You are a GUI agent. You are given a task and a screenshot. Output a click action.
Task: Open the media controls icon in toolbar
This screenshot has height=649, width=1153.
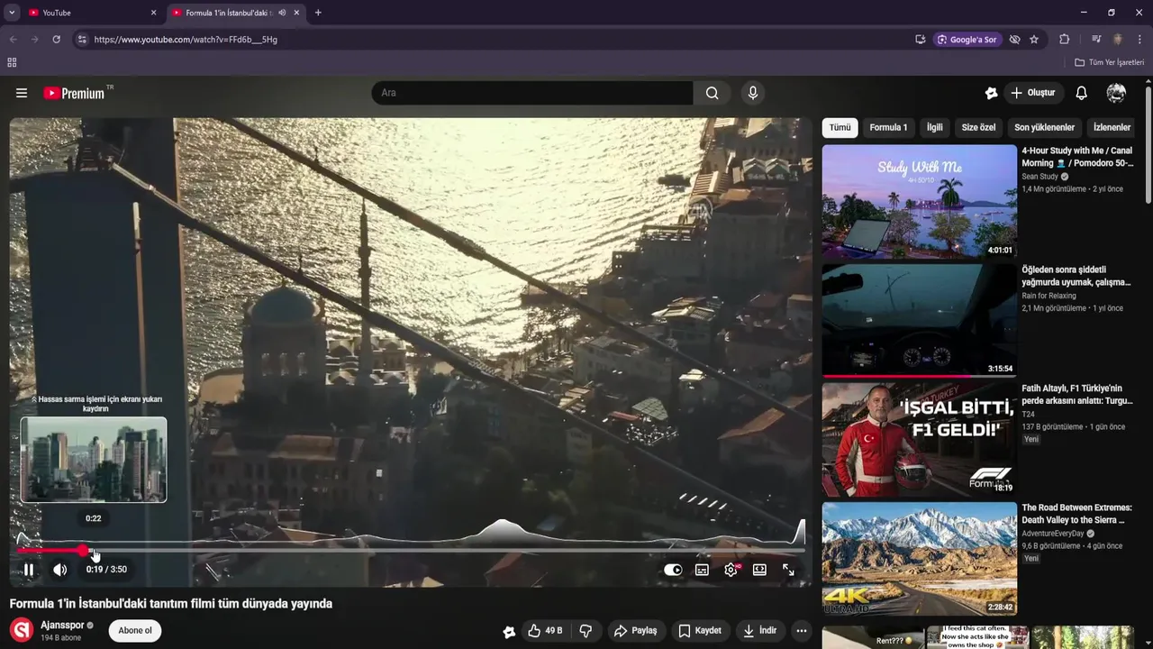(1096, 40)
